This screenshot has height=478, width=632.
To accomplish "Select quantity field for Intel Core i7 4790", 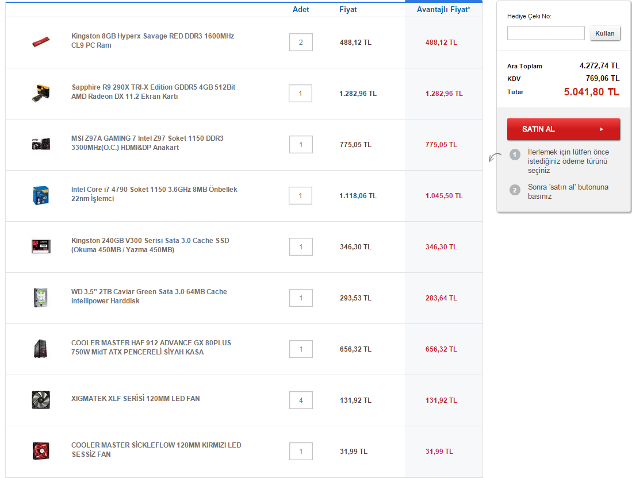I will pos(301,196).
